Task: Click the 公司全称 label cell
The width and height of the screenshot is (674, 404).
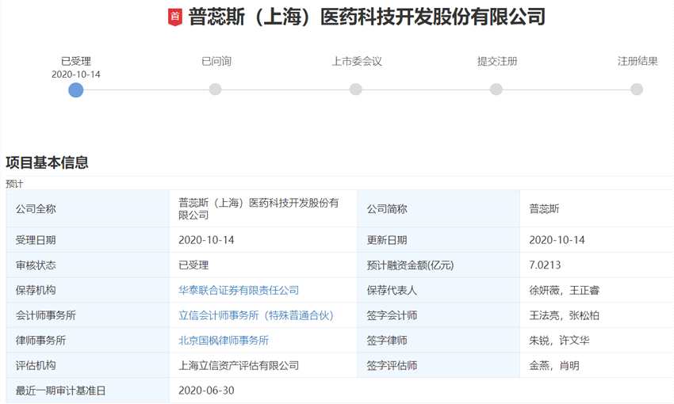Action: click(88, 208)
